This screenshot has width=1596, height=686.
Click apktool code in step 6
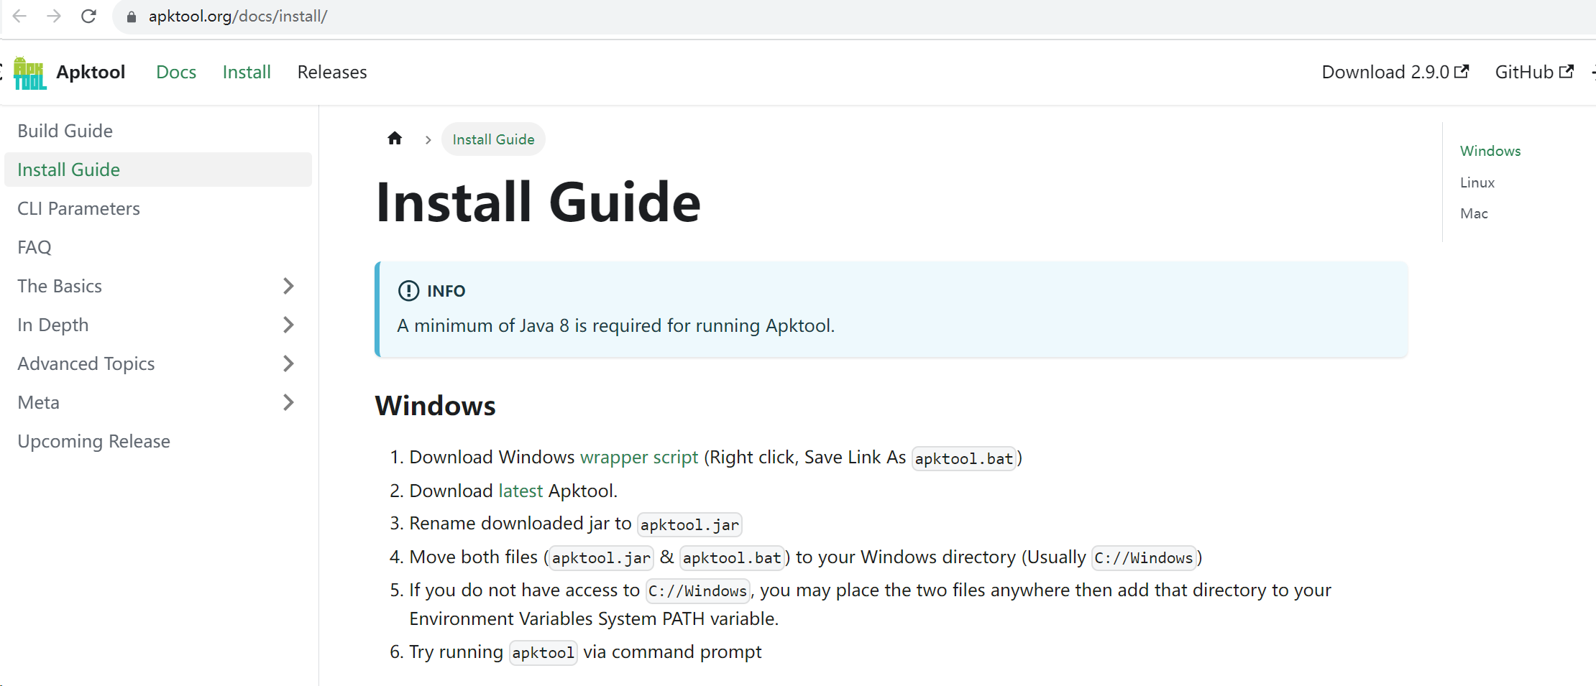click(544, 653)
